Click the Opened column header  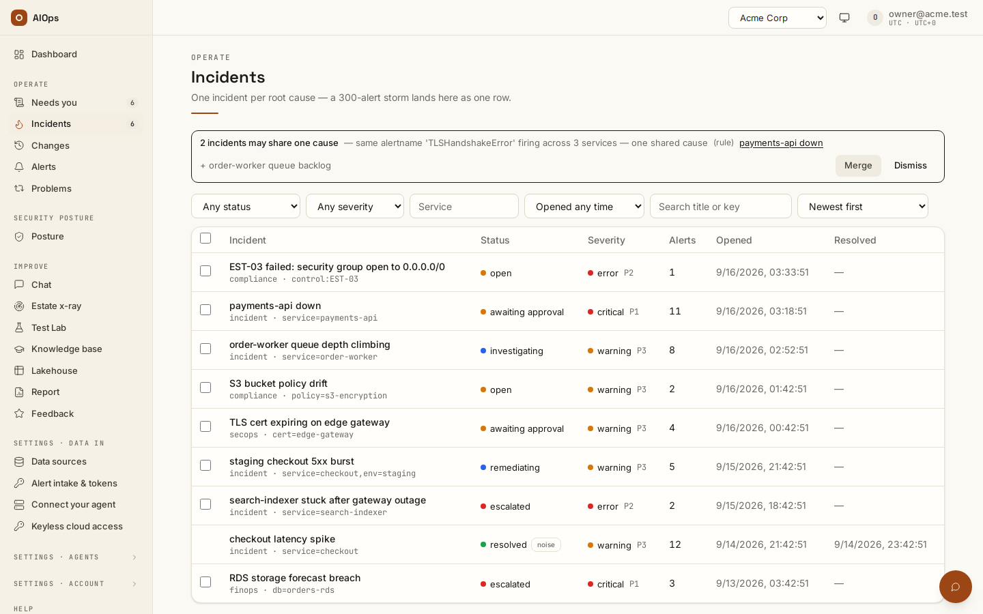coord(734,240)
